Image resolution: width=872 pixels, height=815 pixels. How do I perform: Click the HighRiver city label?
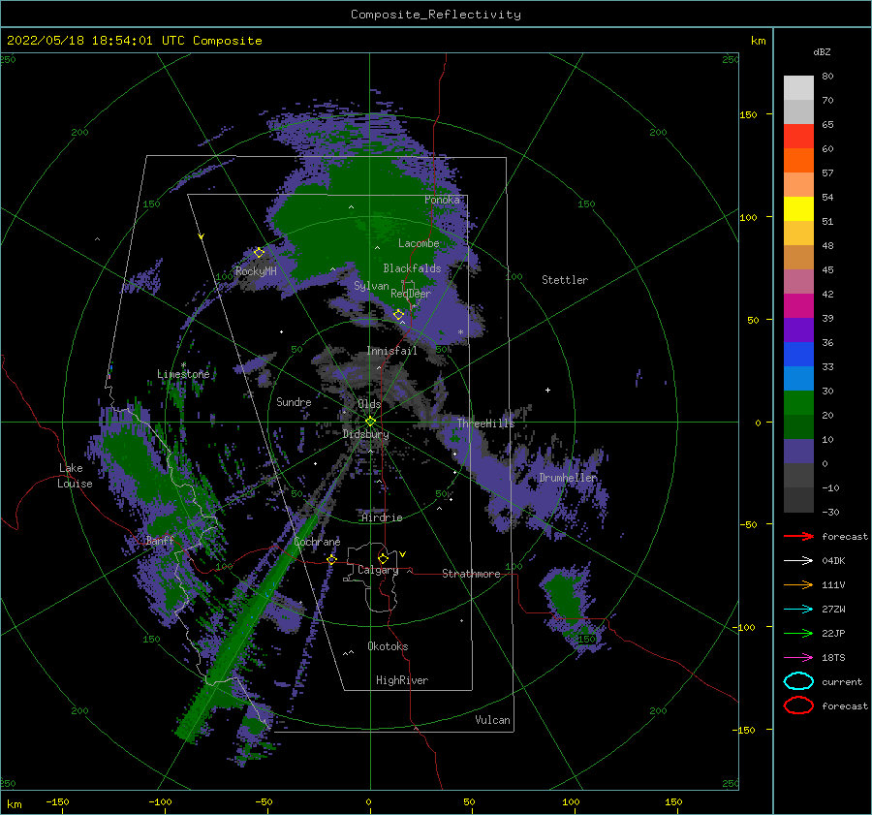point(402,680)
